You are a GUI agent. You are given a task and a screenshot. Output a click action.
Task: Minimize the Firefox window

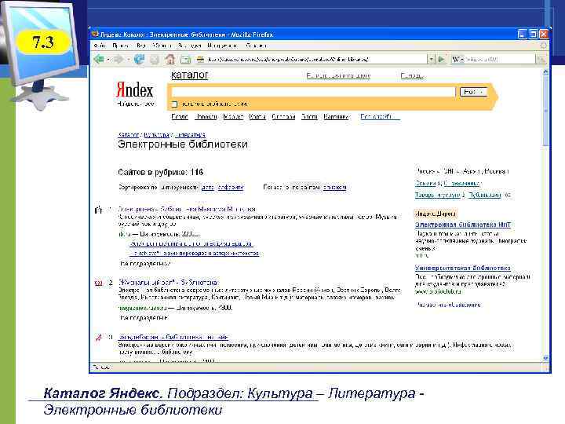pos(522,35)
